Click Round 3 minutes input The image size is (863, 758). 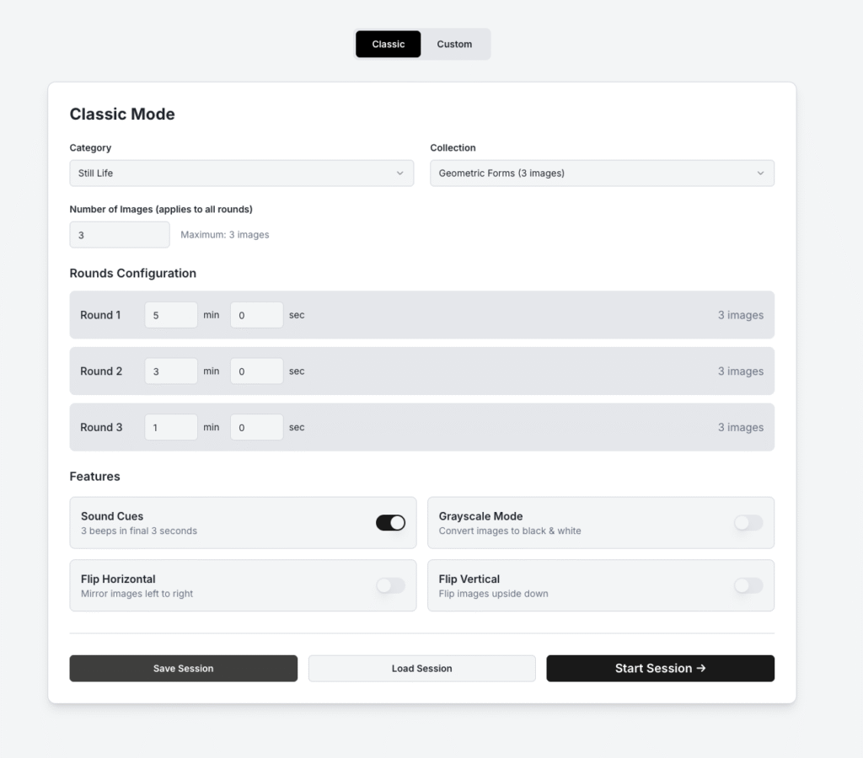click(x=171, y=427)
